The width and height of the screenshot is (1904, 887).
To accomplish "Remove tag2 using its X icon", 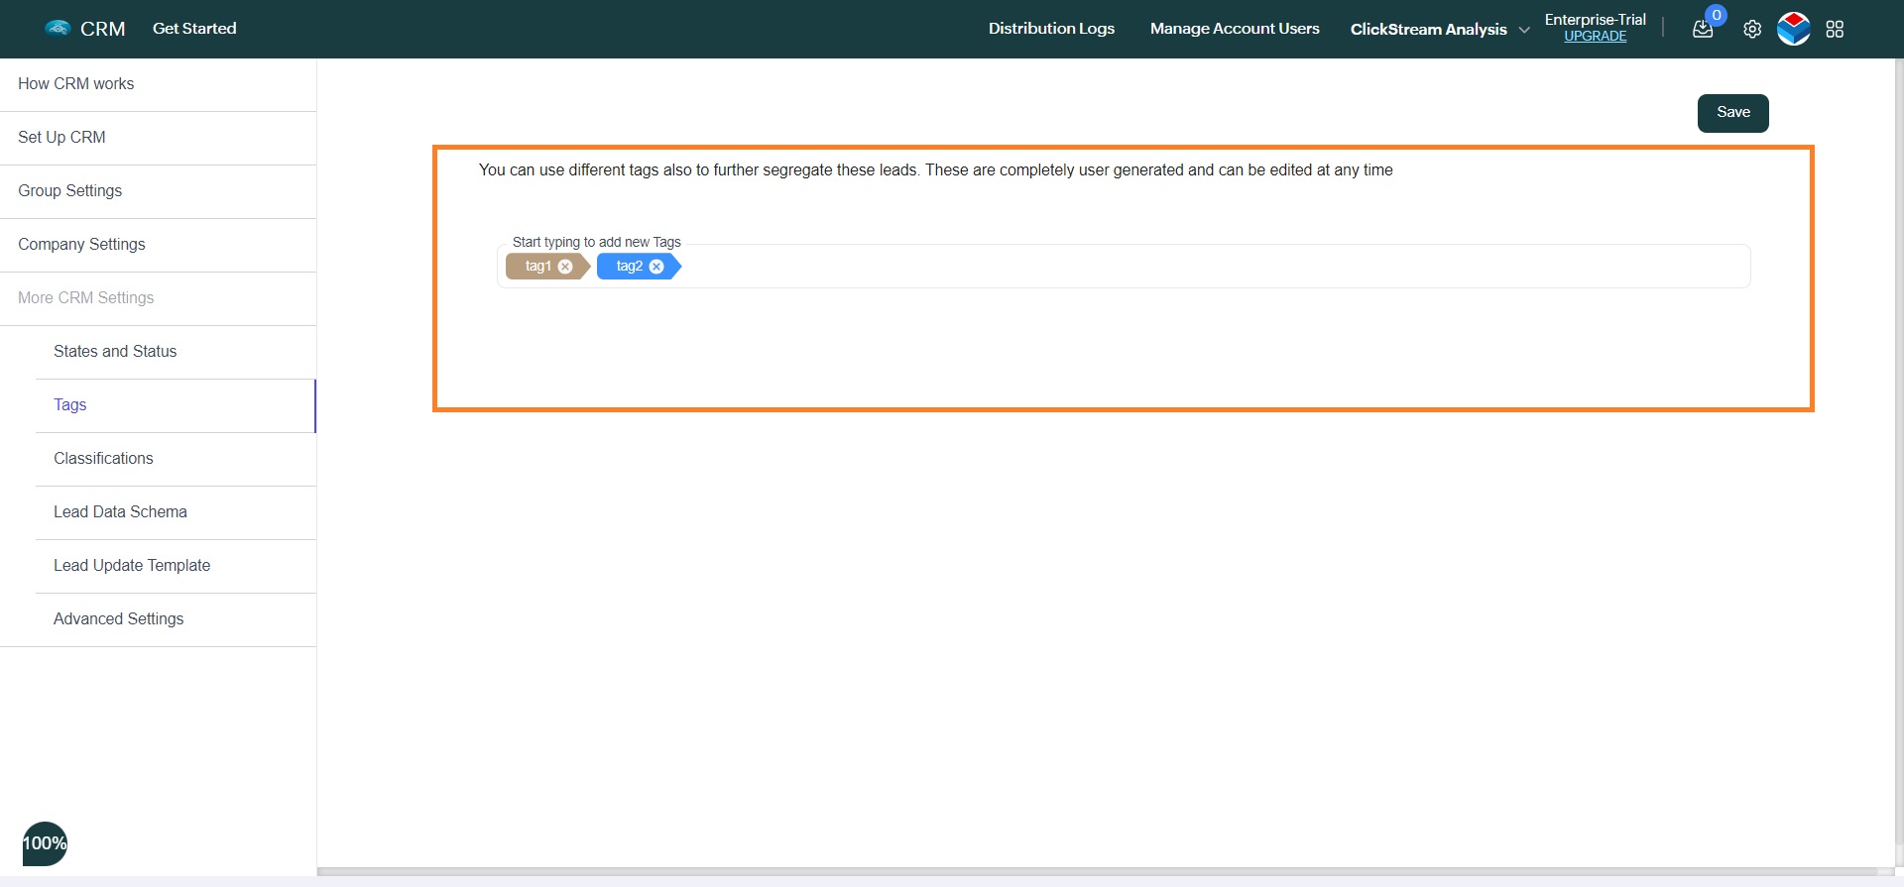I will pos(656,267).
